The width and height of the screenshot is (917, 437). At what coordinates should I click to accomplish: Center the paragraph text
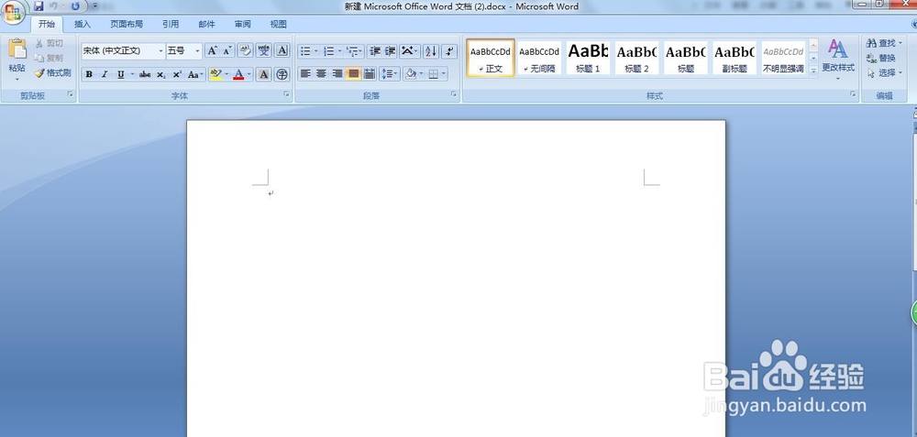tap(321, 73)
